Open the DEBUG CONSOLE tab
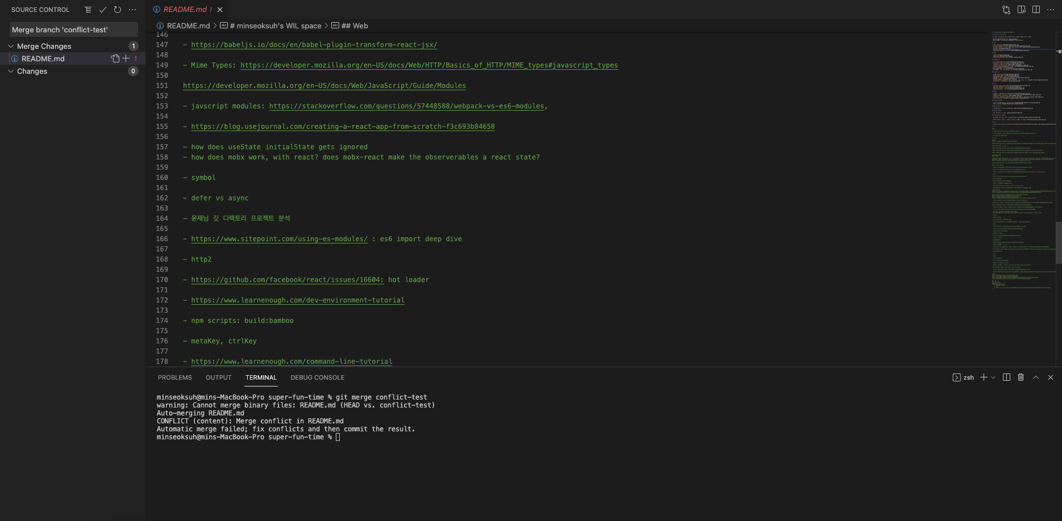The image size is (1062, 521). tap(317, 377)
